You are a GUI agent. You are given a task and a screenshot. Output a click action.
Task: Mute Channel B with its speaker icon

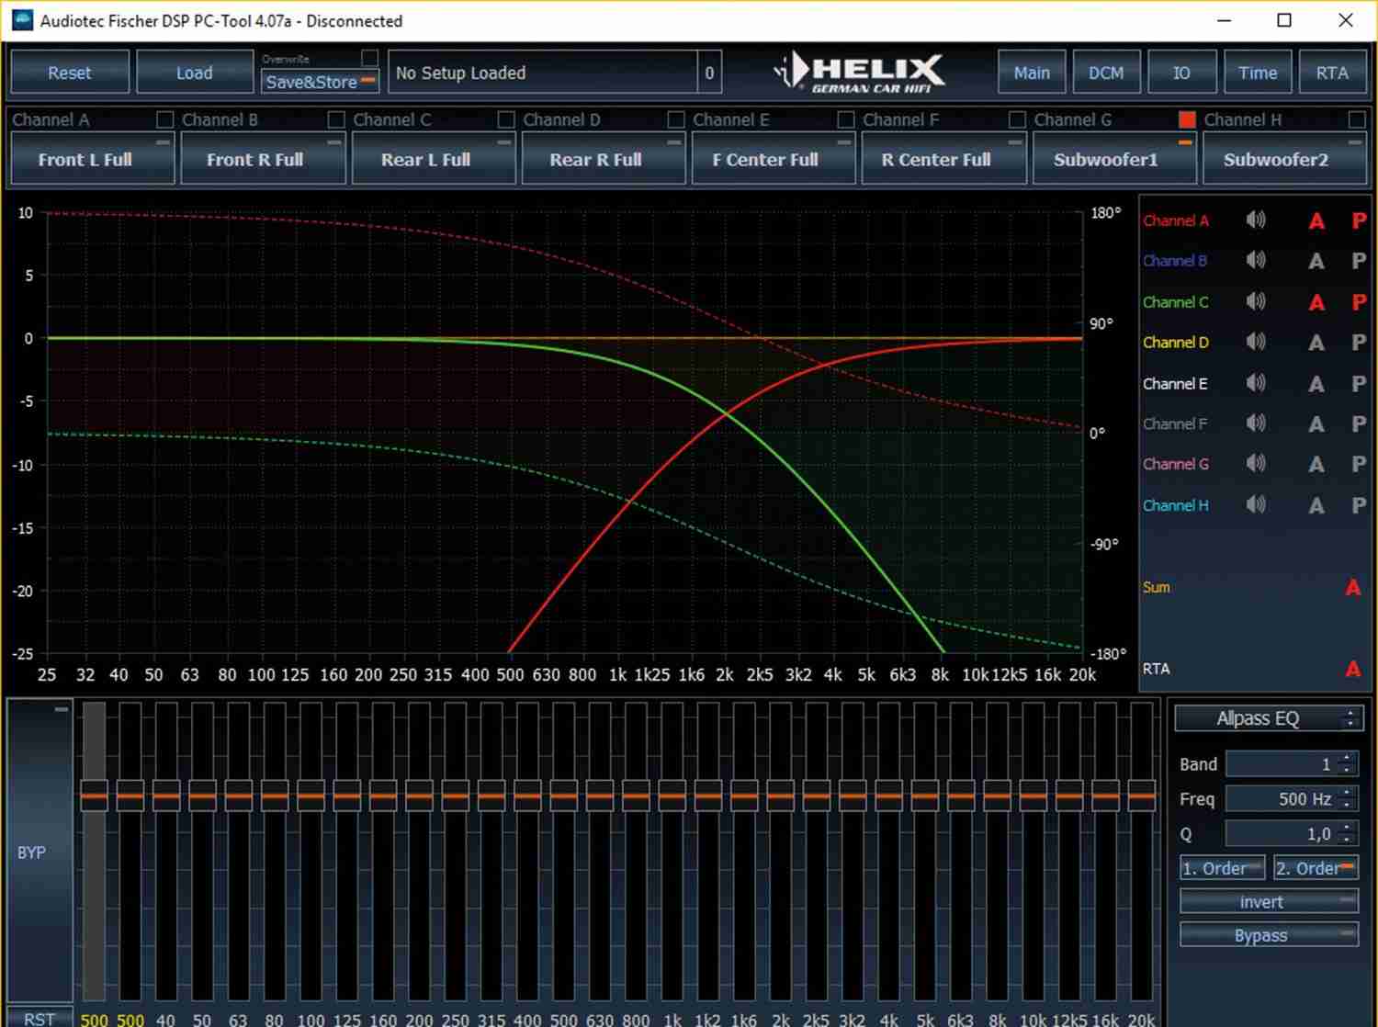pos(1256,261)
